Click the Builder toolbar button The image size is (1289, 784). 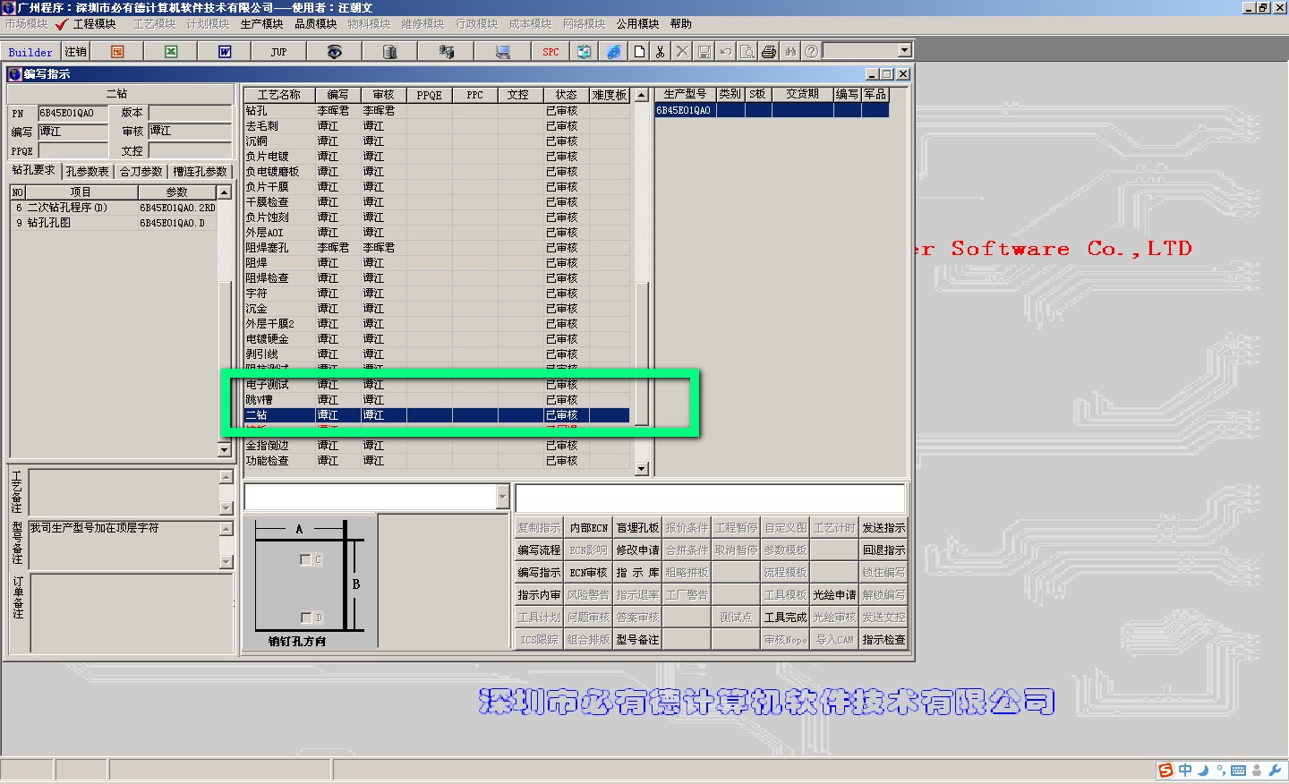point(30,52)
